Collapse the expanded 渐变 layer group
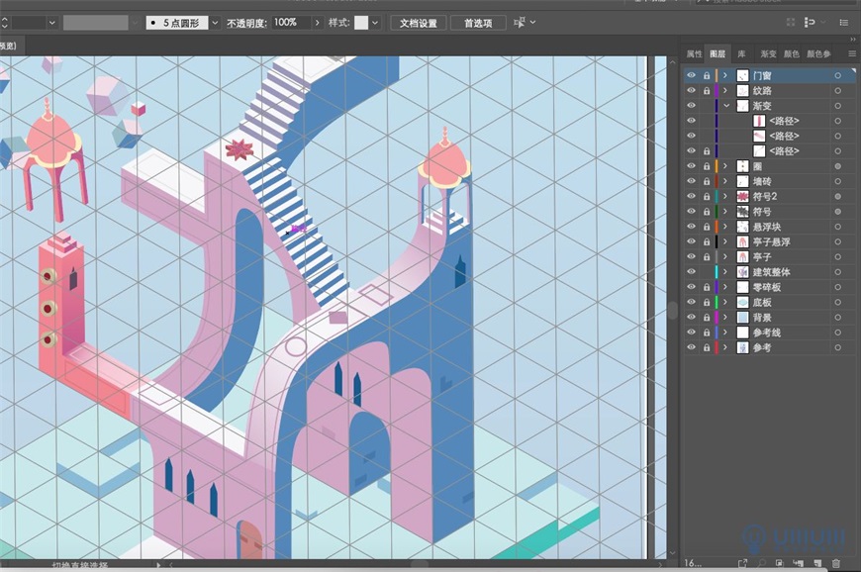The width and height of the screenshot is (861, 572). pos(727,106)
